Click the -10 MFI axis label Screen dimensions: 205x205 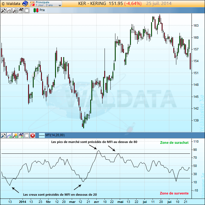pyautogui.click(x=195, y=190)
